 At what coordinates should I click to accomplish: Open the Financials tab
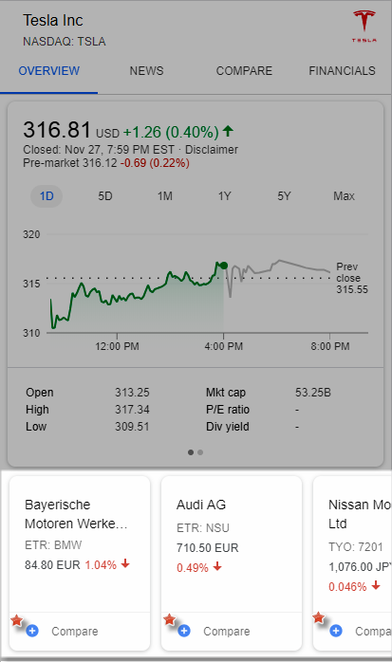click(x=342, y=71)
